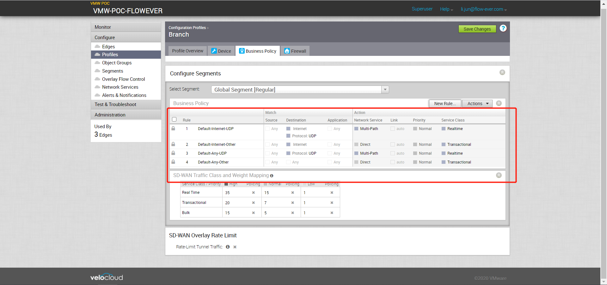This screenshot has width=607, height=285.
Task: Open the help question mark icon
Action: point(503,28)
